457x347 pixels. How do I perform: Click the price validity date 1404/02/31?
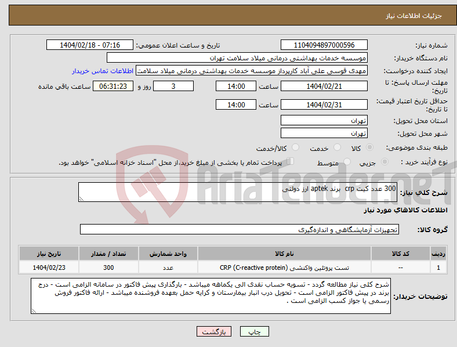click(324, 104)
